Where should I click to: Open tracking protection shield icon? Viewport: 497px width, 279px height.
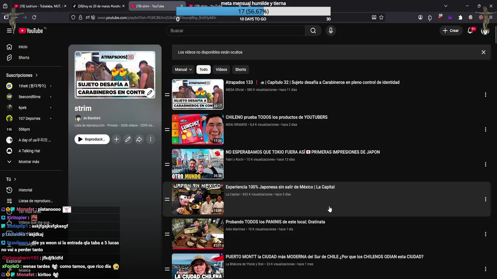click(73, 17)
